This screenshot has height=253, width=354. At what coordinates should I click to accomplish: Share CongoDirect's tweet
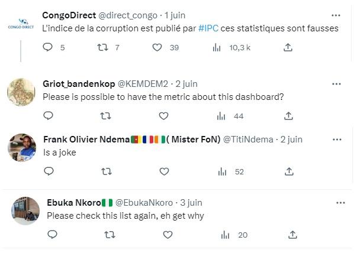tap(288, 47)
